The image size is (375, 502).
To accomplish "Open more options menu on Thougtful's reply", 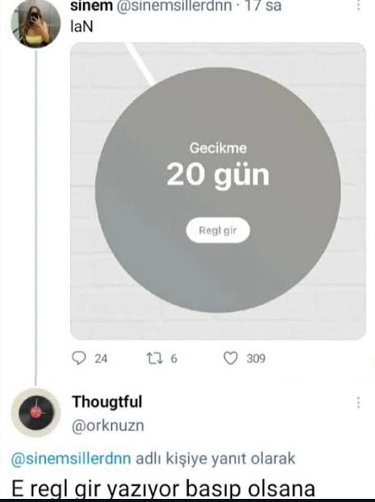I will (x=358, y=403).
